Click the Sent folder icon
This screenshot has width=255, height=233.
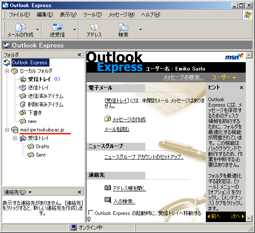(x=31, y=154)
